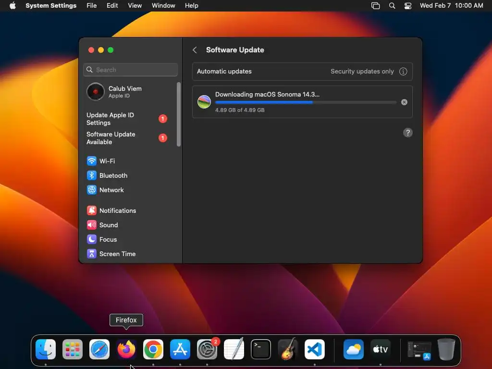Open Launchpad in the Dock
The image size is (492, 369).
click(73, 349)
